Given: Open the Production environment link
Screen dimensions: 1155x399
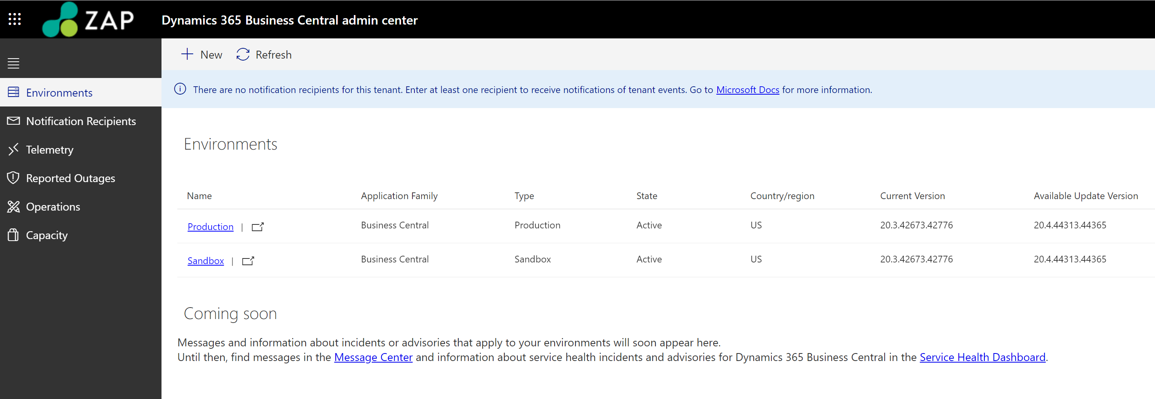Looking at the screenshot, I should pos(210,227).
